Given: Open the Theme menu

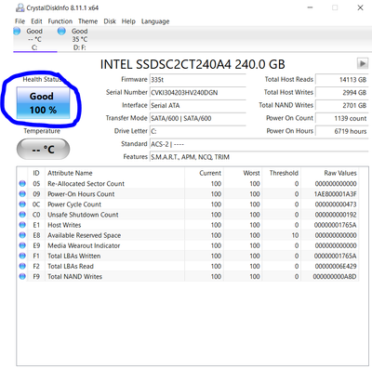Looking at the screenshot, I should point(87,21).
